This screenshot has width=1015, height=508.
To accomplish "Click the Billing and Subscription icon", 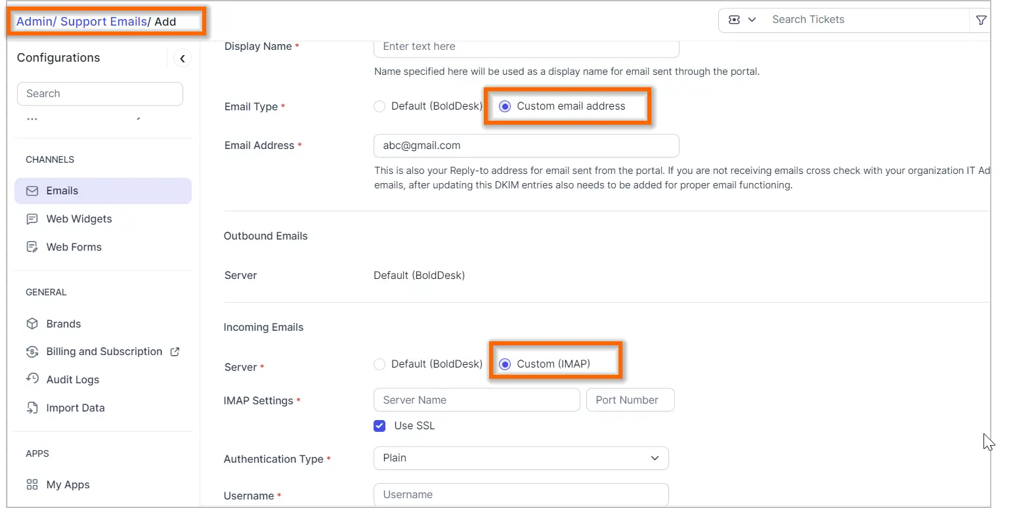I will pyautogui.click(x=32, y=352).
